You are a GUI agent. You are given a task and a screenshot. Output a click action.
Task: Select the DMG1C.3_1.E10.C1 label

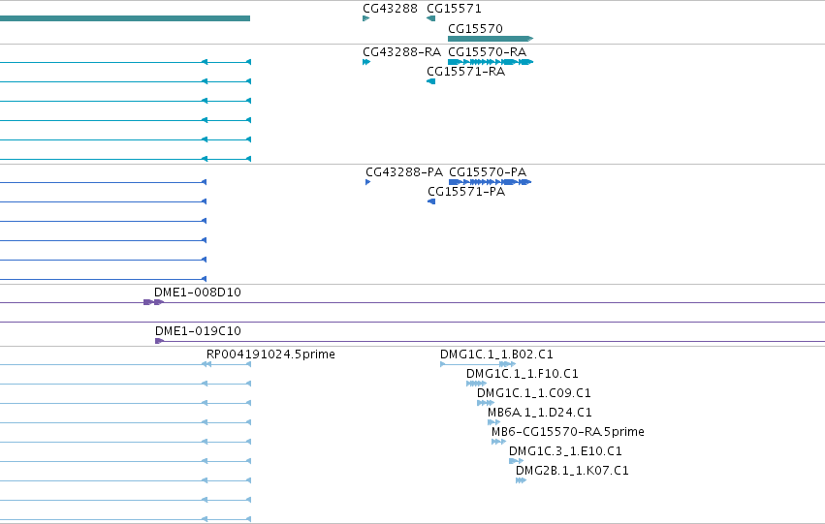click(565, 451)
